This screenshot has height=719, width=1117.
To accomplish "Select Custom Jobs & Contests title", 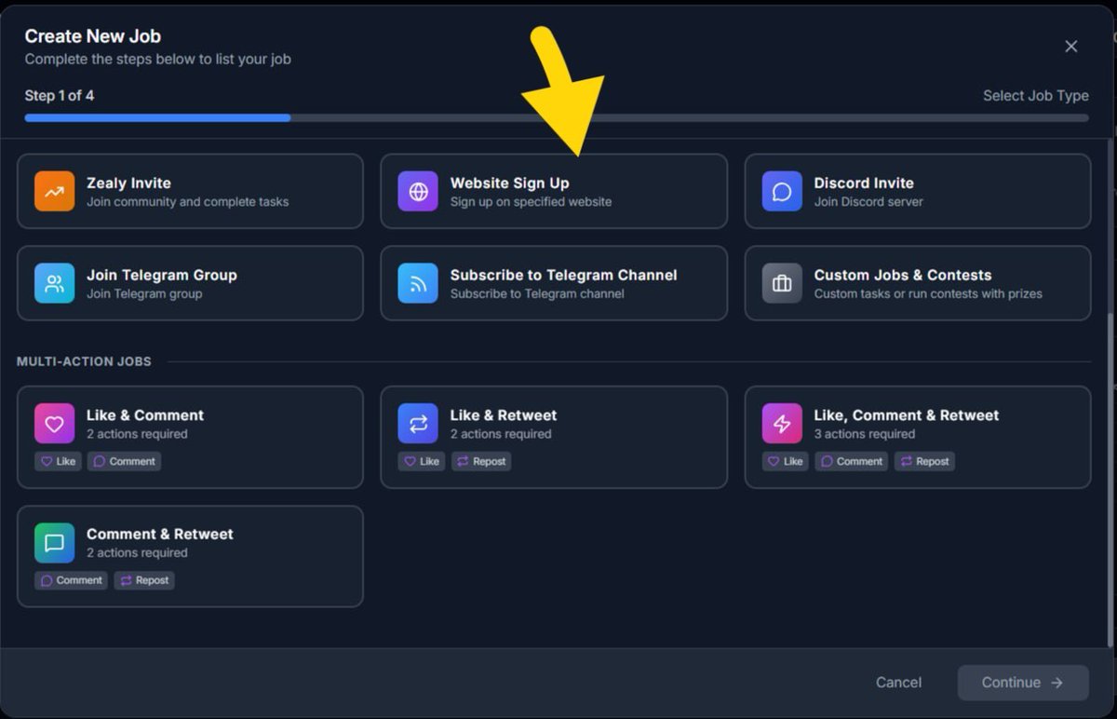I will 903,275.
